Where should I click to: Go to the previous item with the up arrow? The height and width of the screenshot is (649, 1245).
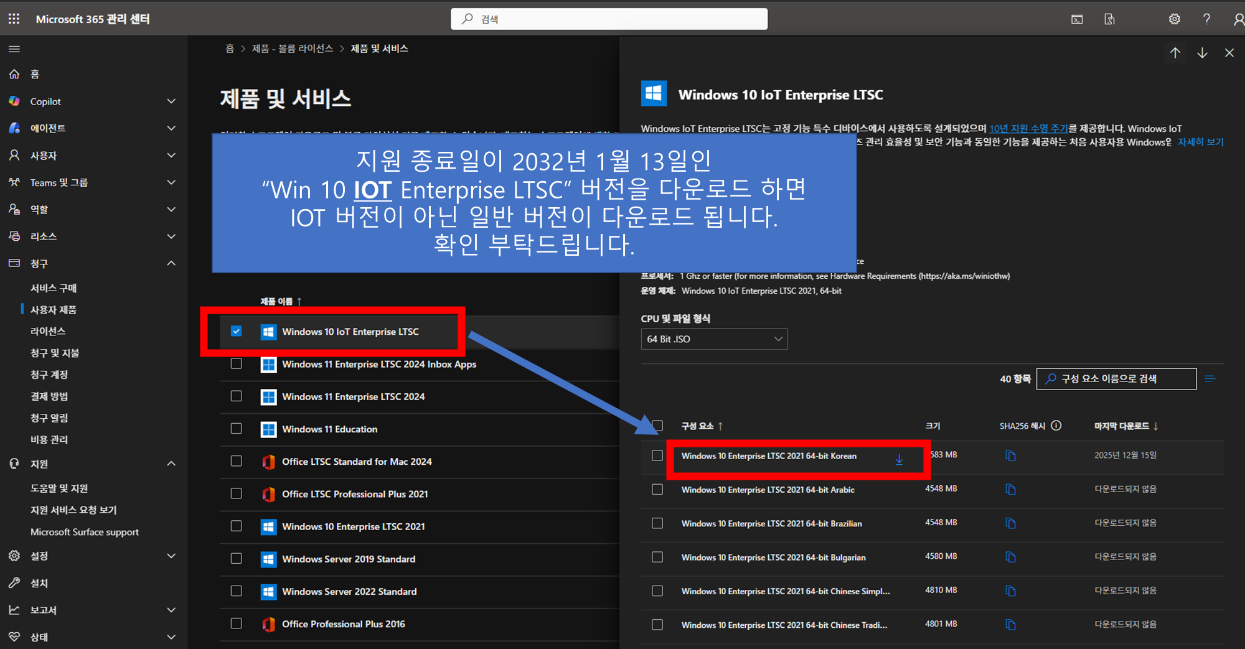point(1175,53)
